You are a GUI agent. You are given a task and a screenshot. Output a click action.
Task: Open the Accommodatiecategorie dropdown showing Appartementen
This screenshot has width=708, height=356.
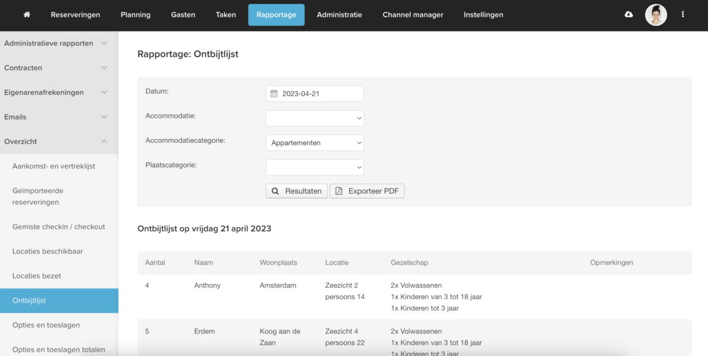pyautogui.click(x=314, y=143)
